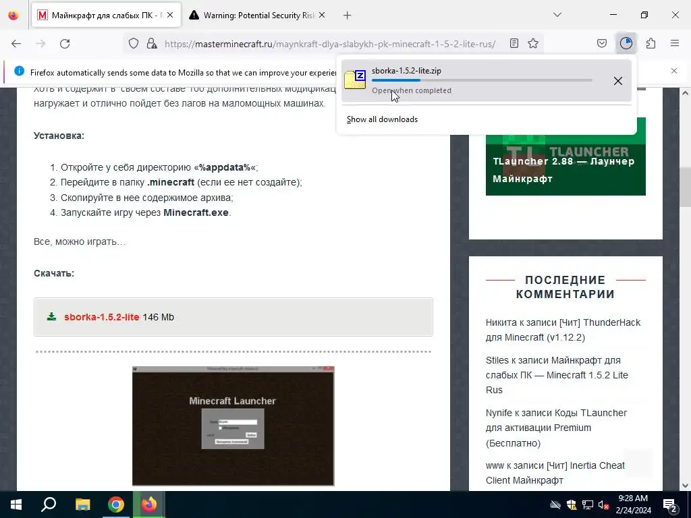Click the downloads progress toolbar icon
This screenshot has width=691, height=518.
[626, 43]
